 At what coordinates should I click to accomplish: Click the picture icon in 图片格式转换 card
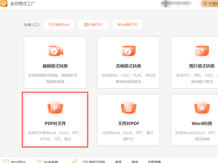point(202,50)
